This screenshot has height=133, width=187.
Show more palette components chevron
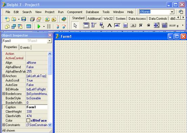pos(178,26)
